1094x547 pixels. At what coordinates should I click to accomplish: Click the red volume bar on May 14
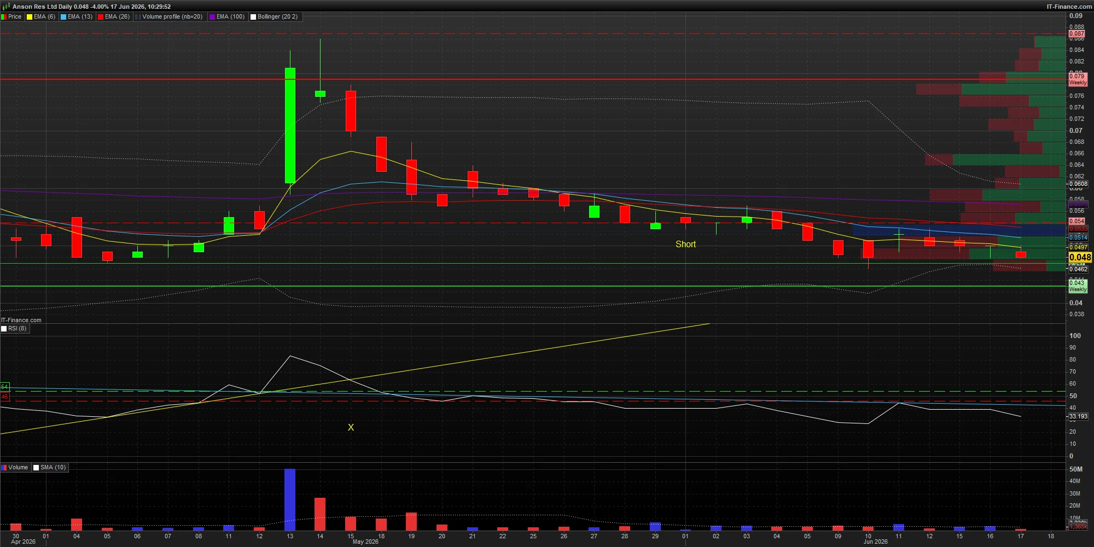pos(320,514)
